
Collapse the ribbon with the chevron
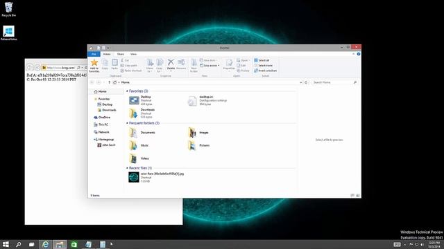[353, 54]
